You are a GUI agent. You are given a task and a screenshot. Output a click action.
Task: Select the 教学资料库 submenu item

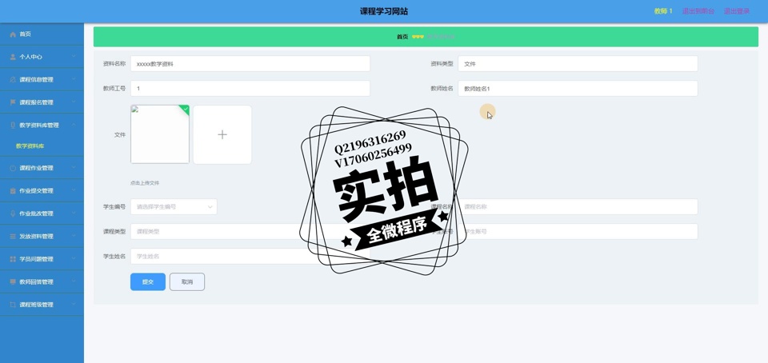(30, 146)
